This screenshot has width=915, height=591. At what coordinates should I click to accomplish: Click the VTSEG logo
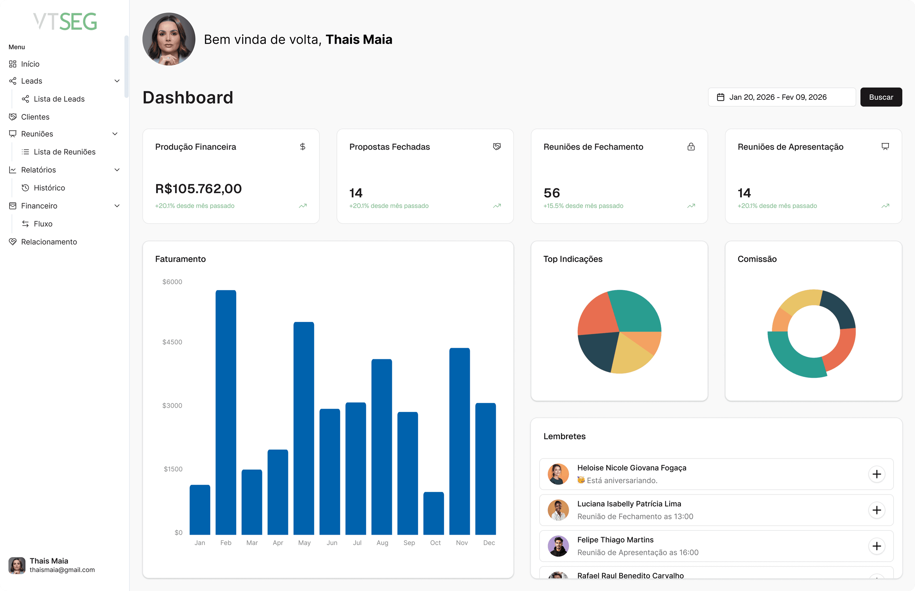click(x=65, y=21)
